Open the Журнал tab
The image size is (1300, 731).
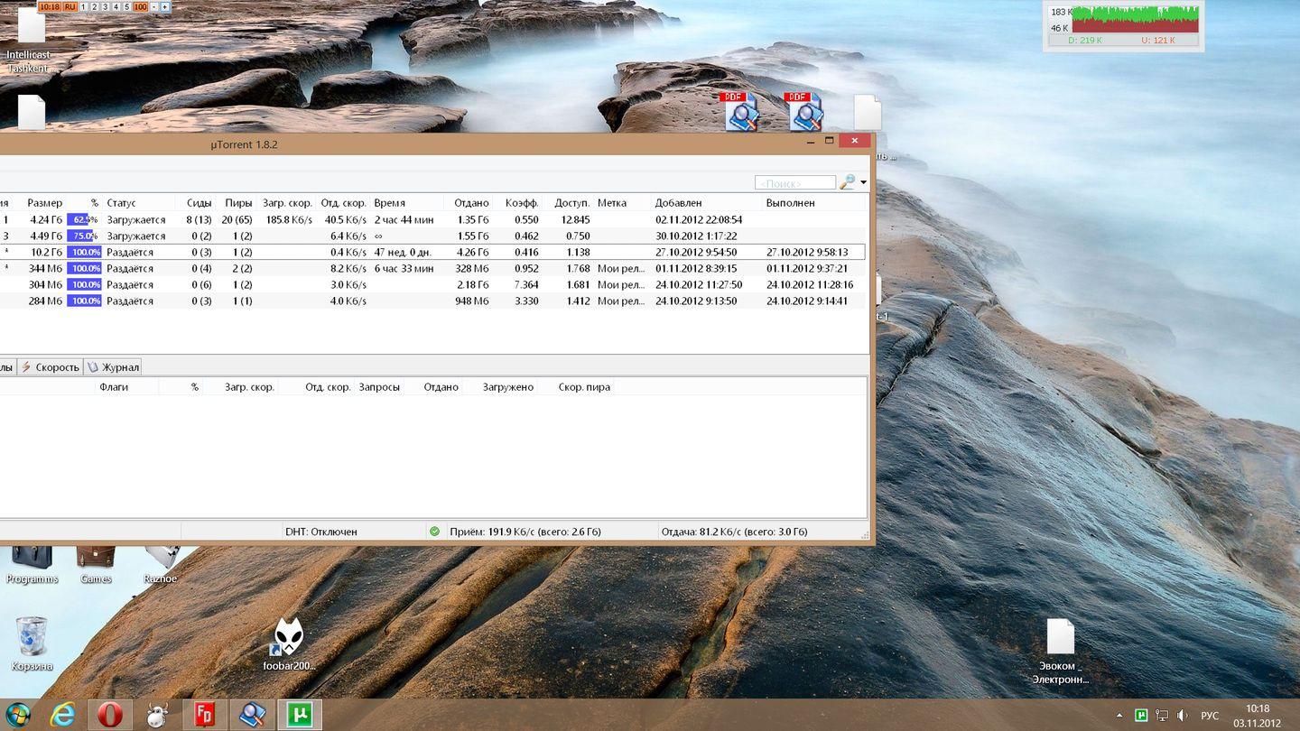[x=113, y=367]
